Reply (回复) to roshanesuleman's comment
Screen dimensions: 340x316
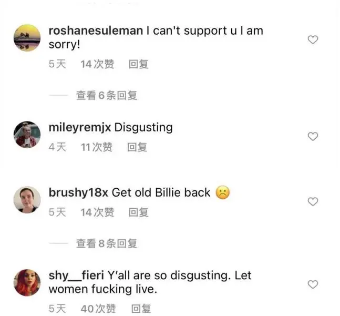point(139,64)
